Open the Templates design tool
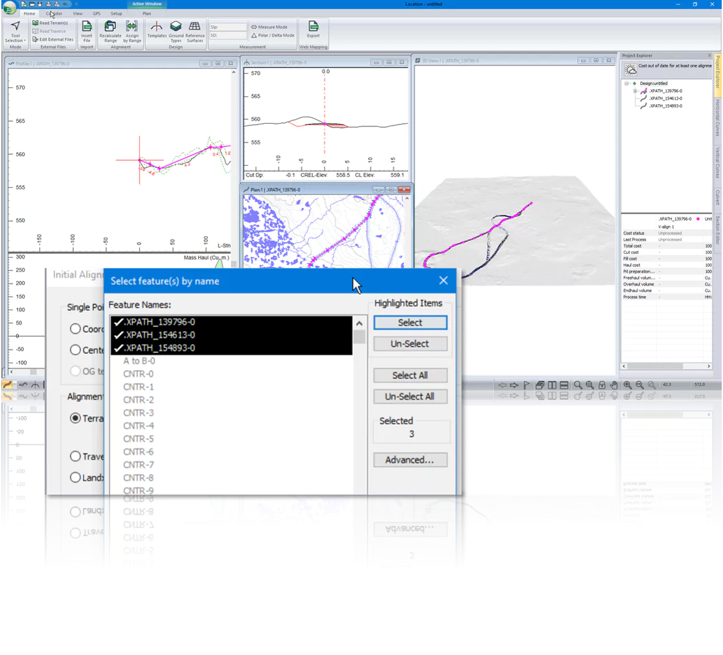This screenshot has width=723, height=655. pyautogui.click(x=157, y=30)
